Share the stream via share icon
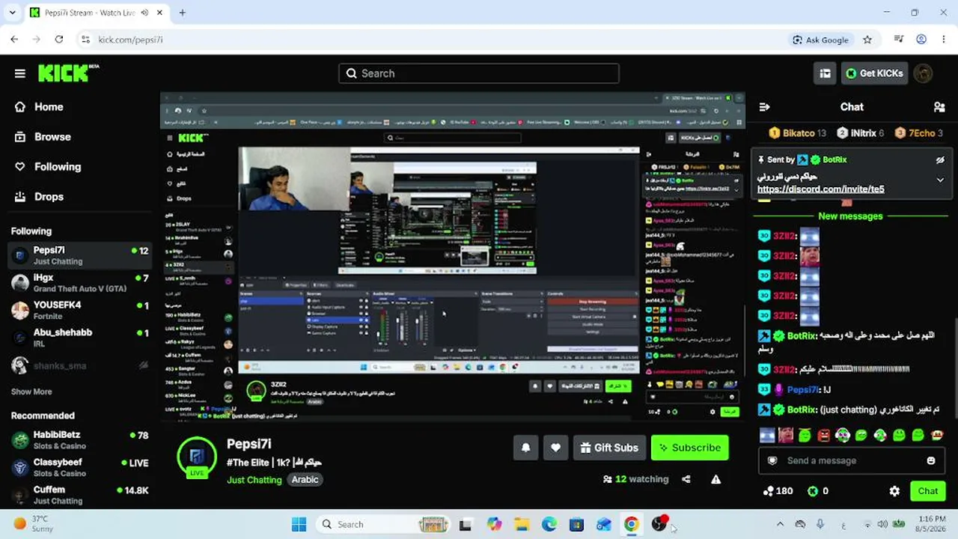Image resolution: width=958 pixels, height=539 pixels. pos(686,479)
